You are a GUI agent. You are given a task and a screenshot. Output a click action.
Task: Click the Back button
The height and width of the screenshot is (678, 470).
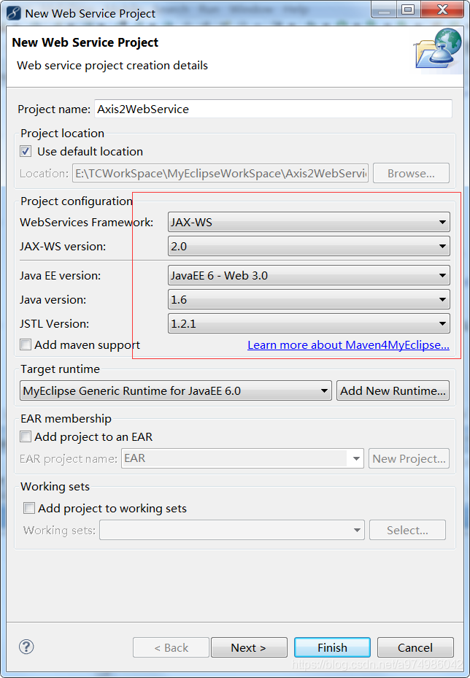172,647
